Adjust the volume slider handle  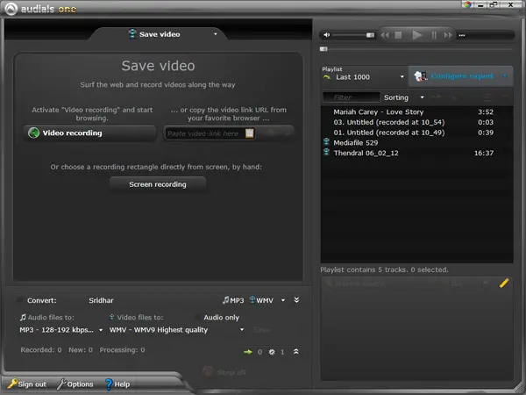[370, 35]
